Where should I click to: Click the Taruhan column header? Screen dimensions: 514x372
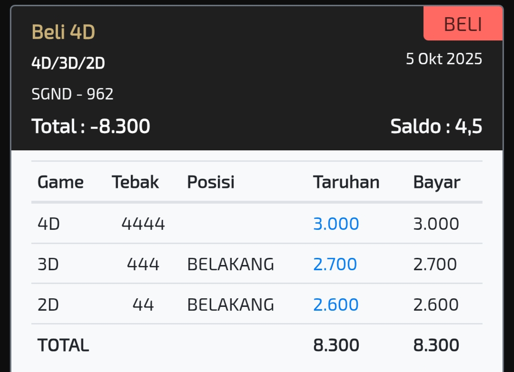(x=346, y=182)
